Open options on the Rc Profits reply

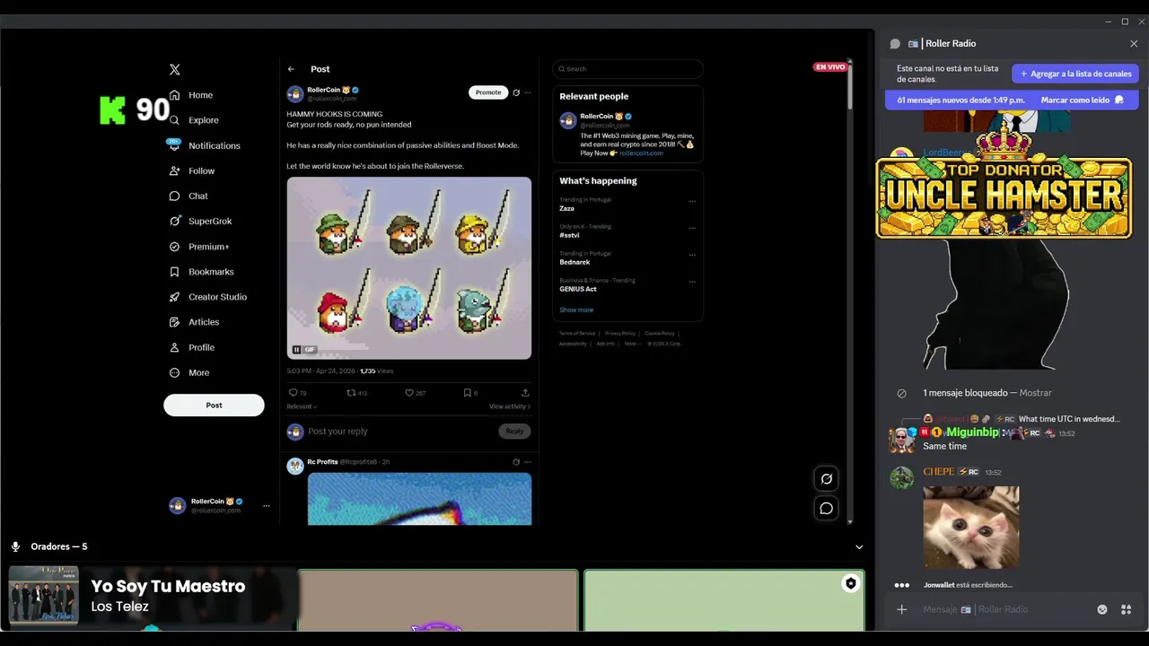pyautogui.click(x=528, y=462)
